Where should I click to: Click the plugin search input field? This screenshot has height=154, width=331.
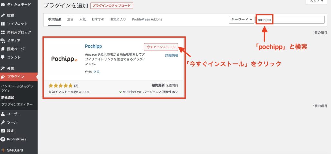pyautogui.click(x=290, y=20)
